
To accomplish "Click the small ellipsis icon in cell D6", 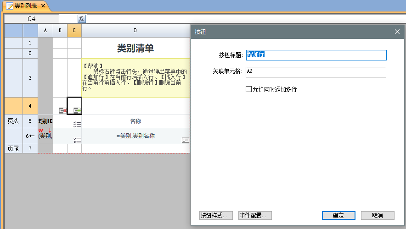I will coord(185,140).
